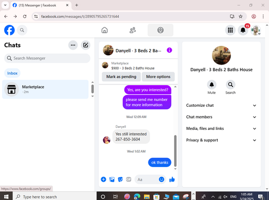Click the Search Messenger input field
The width and height of the screenshot is (269, 200).
click(47, 58)
